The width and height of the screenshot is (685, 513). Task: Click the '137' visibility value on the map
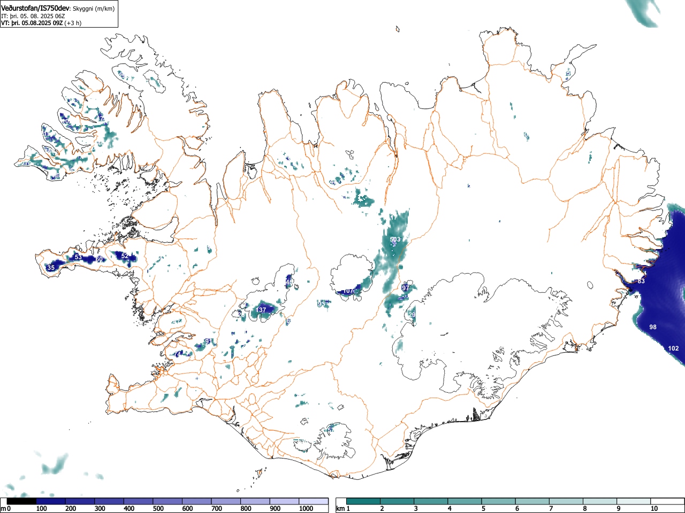pyautogui.click(x=261, y=310)
